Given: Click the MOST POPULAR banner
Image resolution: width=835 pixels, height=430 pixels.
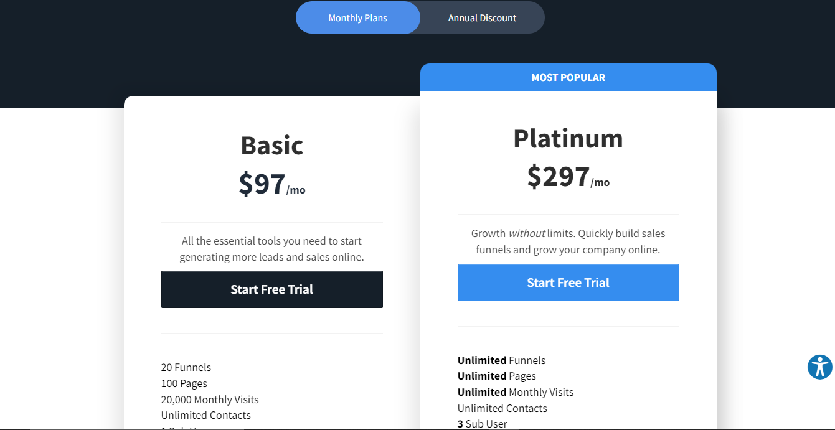Looking at the screenshot, I should coord(568,78).
